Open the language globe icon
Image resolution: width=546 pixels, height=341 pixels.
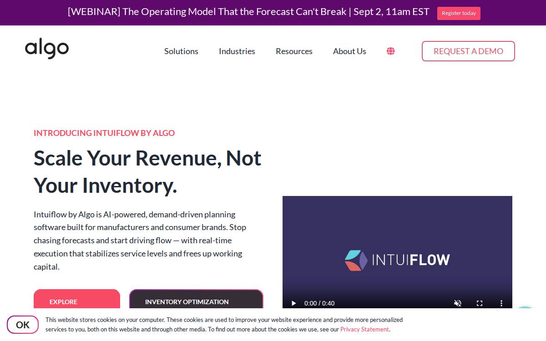point(390,51)
